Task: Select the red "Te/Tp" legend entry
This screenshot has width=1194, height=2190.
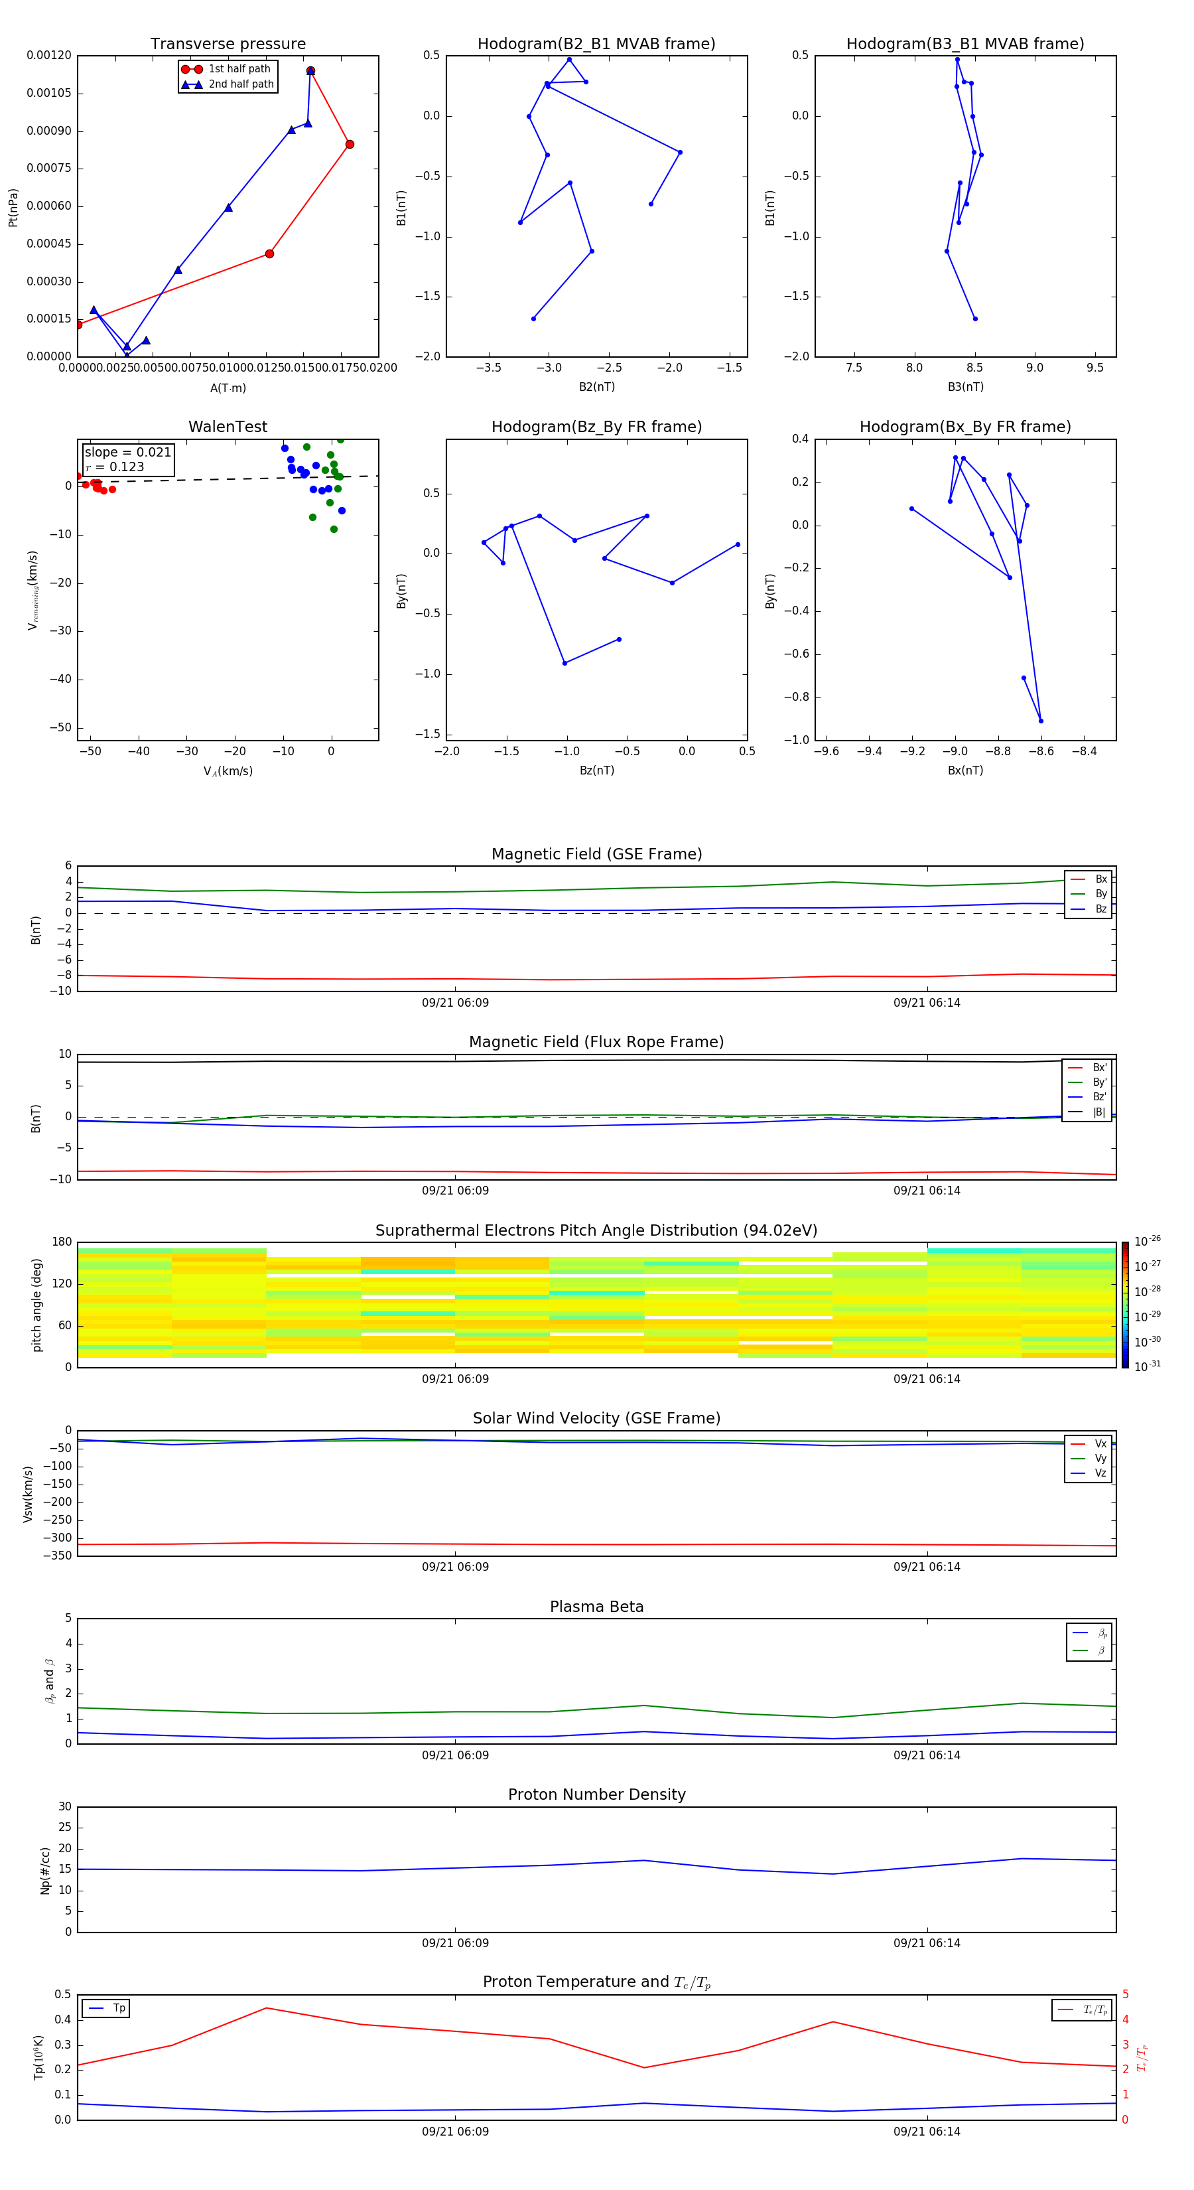Action: coord(1083,2009)
